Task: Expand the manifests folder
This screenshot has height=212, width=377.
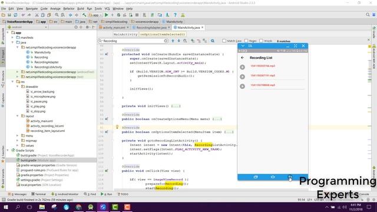Action: [x=12, y=38]
